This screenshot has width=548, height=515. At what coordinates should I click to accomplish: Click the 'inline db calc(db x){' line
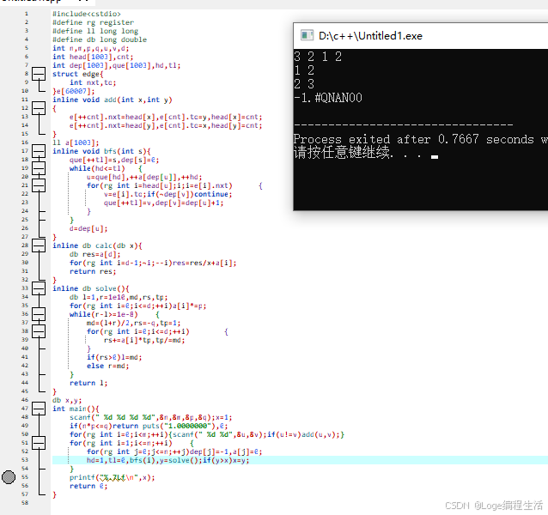tap(98, 245)
